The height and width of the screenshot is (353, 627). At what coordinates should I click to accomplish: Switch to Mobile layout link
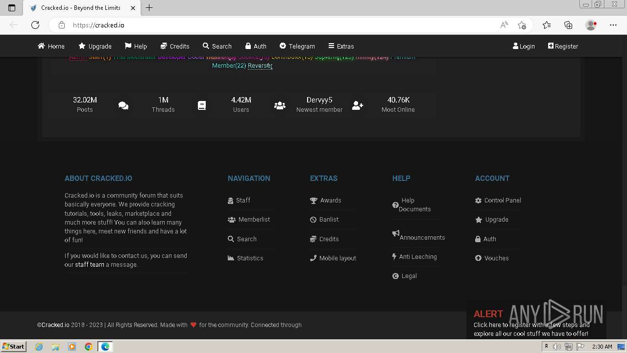click(x=333, y=258)
